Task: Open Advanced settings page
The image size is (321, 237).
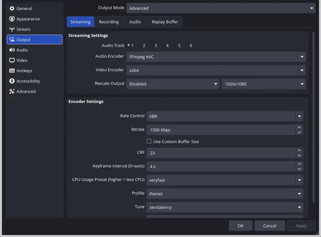Action: 34,91
